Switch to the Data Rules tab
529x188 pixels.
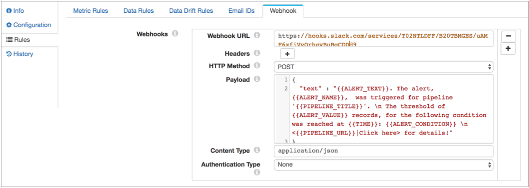(x=139, y=11)
